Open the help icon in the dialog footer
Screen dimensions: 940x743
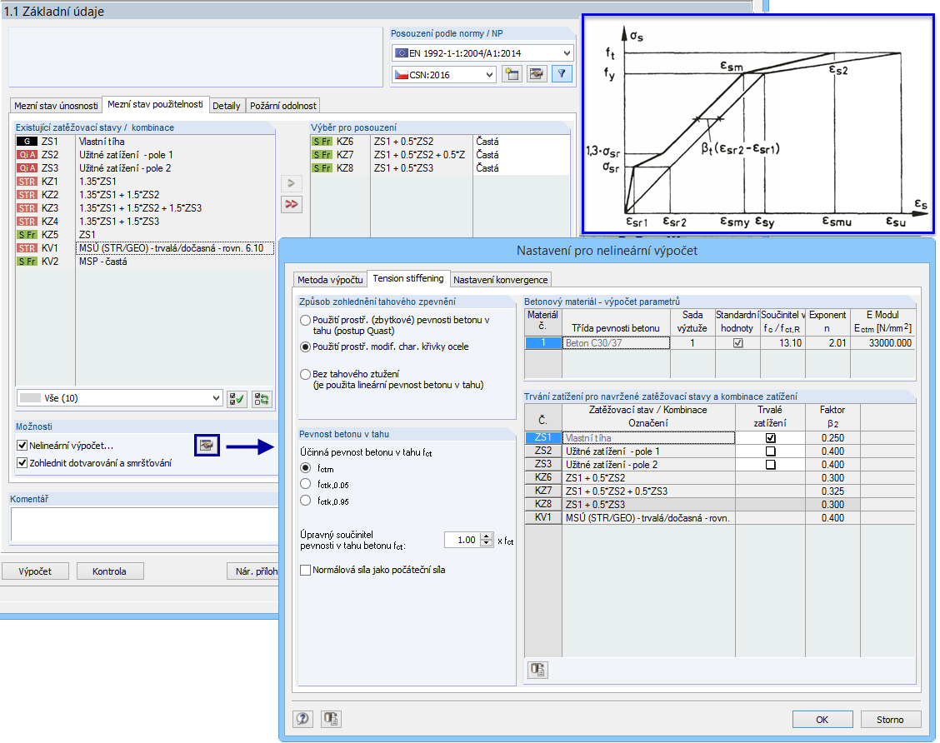[304, 719]
